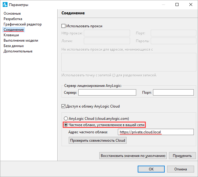Select the Клавиши category
Viewport: 198px width, 177px height.
(x=11, y=35)
